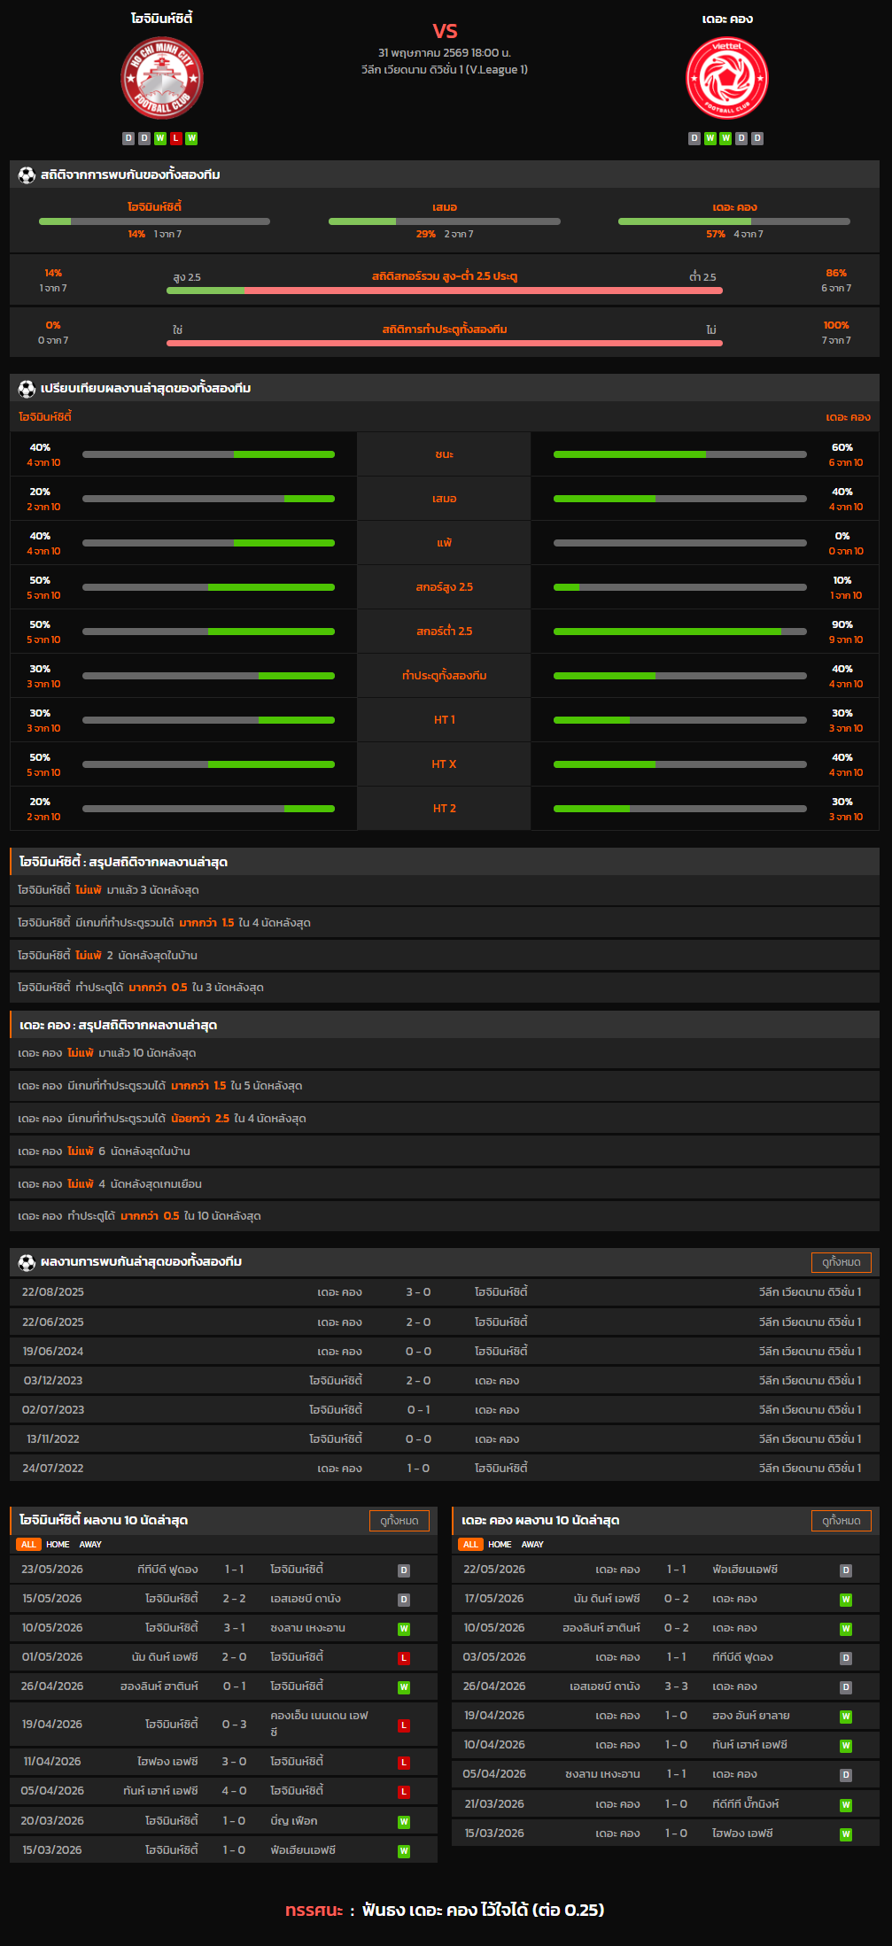Click the 'HT X' comparison label
Viewport: 892px width, 1946px height.
pos(445,764)
